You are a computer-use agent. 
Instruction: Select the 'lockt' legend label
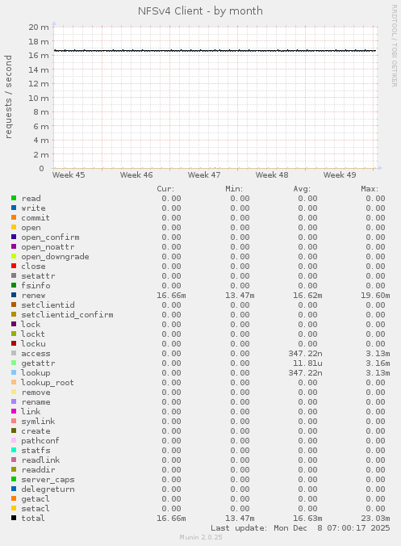point(33,334)
